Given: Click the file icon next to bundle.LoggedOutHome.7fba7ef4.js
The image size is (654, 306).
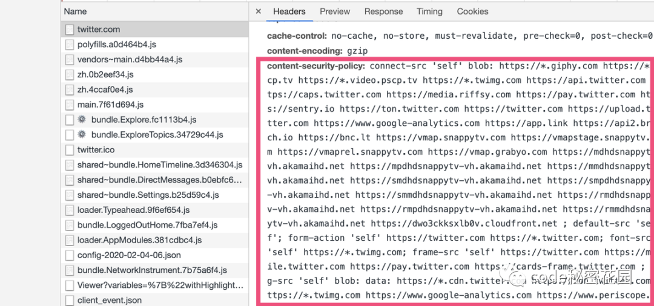Looking at the screenshot, I should [69, 225].
